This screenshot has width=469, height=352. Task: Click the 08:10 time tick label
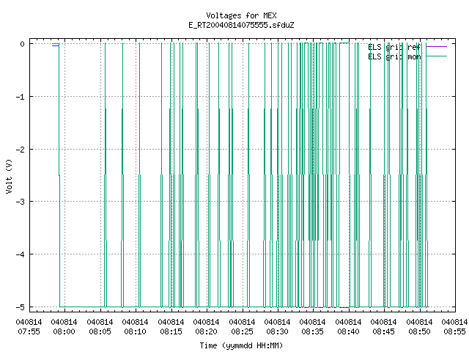pyautogui.click(x=135, y=331)
